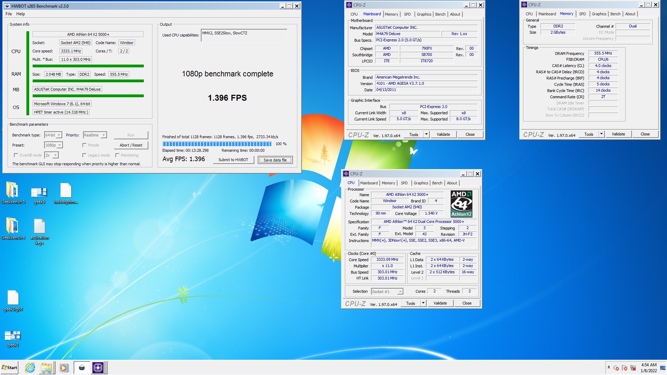The image size is (667, 375).
Task: Click Submit to HWBOT button
Action: [x=233, y=160]
